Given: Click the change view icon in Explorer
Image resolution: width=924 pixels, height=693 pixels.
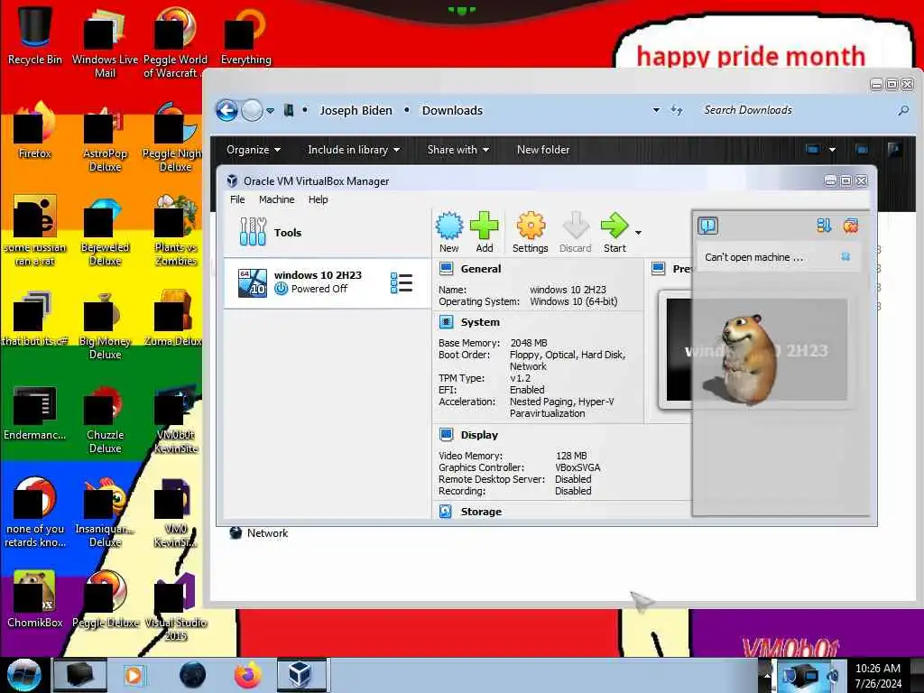Looking at the screenshot, I should [812, 150].
